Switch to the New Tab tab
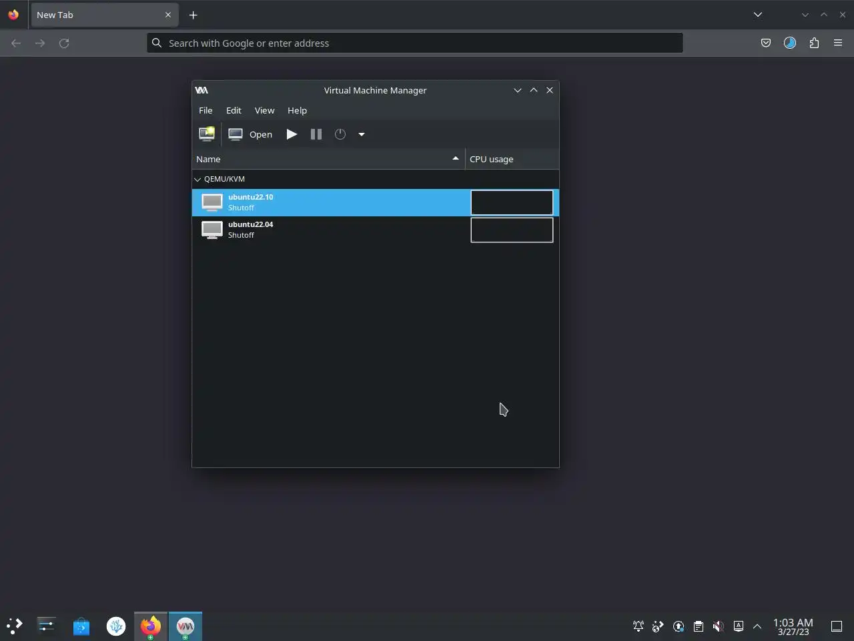 pos(105,15)
